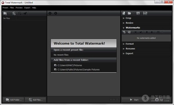Click the 'Add files from a recent folder:' heading
Screen dimensions: 174x105
(71, 60)
